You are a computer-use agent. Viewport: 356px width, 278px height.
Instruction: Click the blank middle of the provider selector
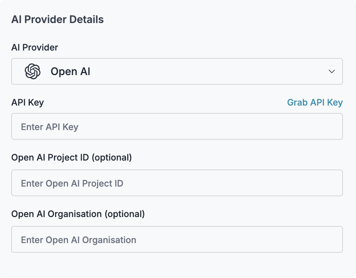coord(204,71)
